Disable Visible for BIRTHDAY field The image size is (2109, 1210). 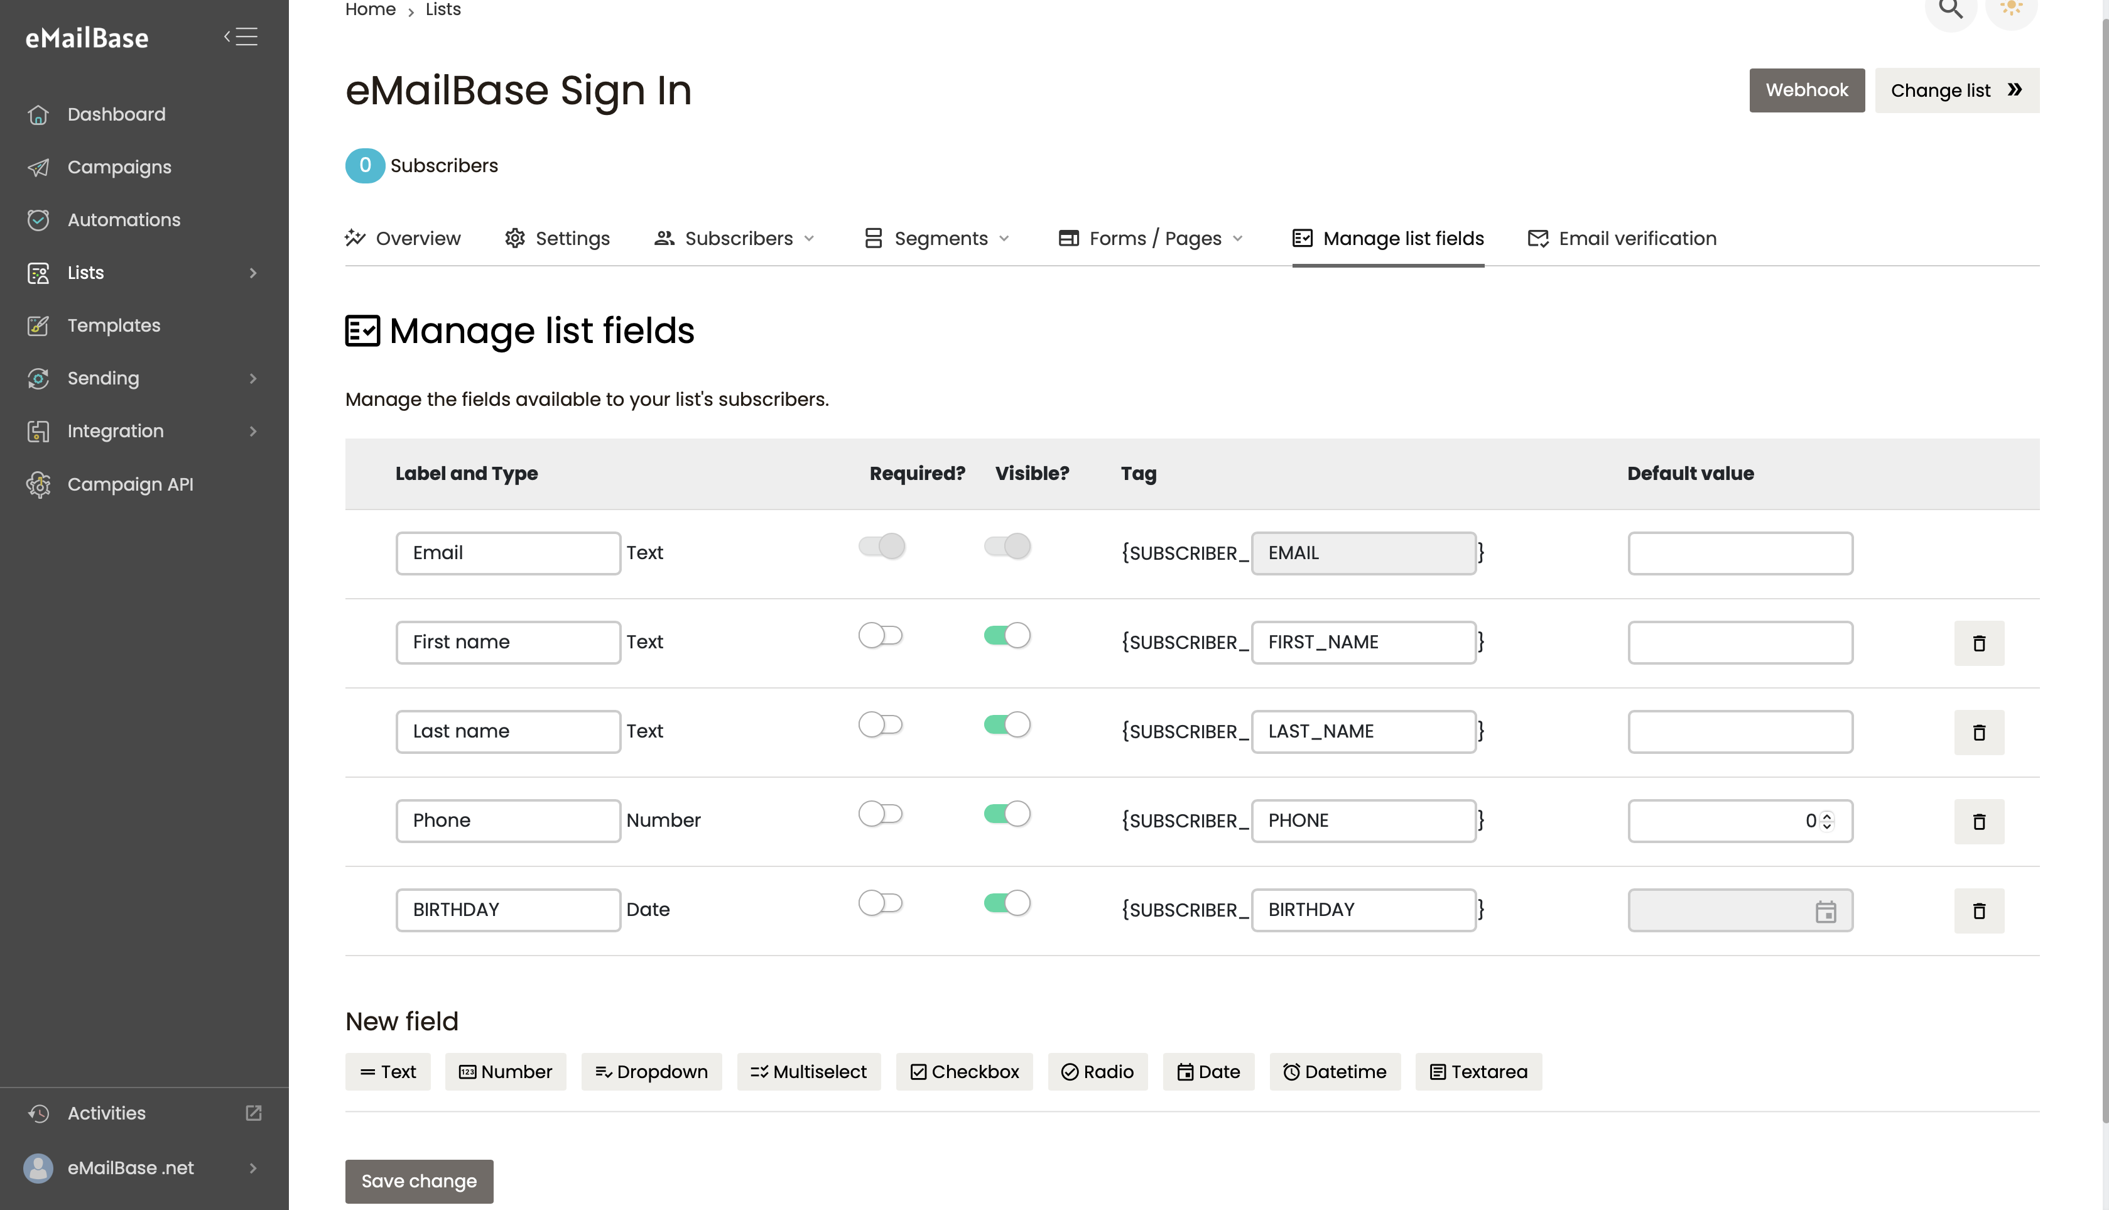1007,903
